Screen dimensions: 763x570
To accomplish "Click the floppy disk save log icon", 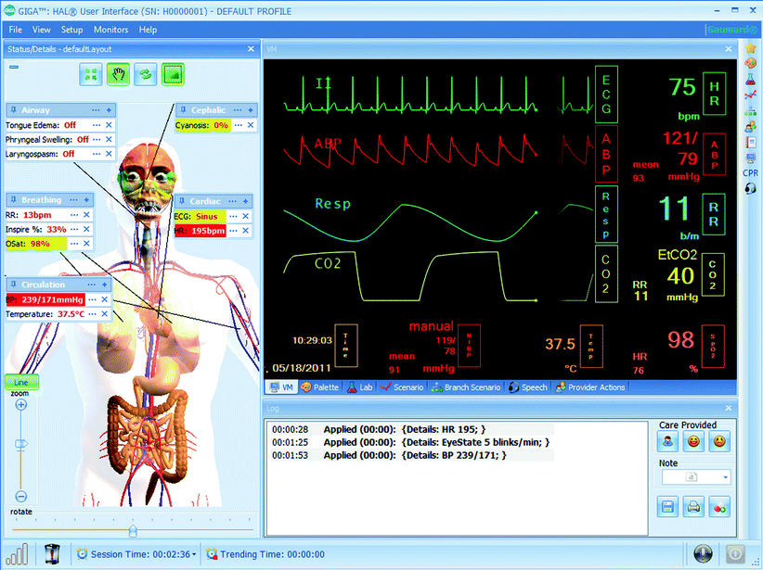I will (667, 506).
